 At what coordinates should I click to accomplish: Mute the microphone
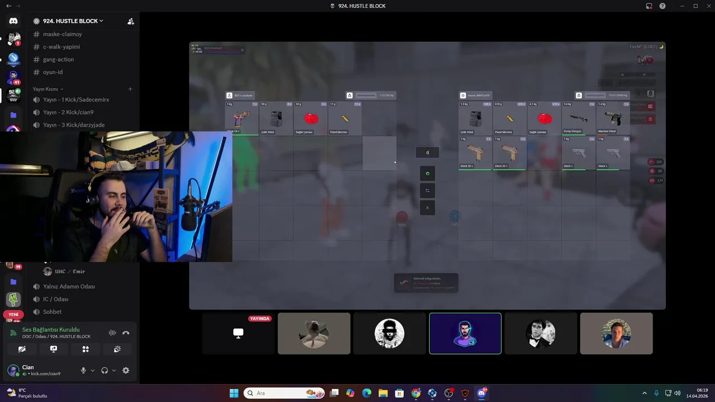point(83,370)
